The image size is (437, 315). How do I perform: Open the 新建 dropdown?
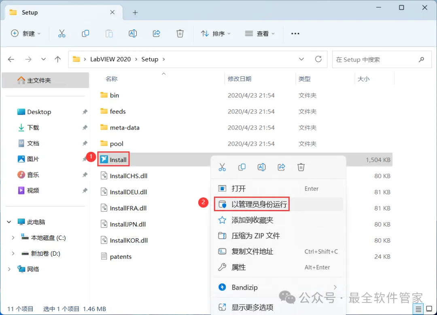pos(25,34)
